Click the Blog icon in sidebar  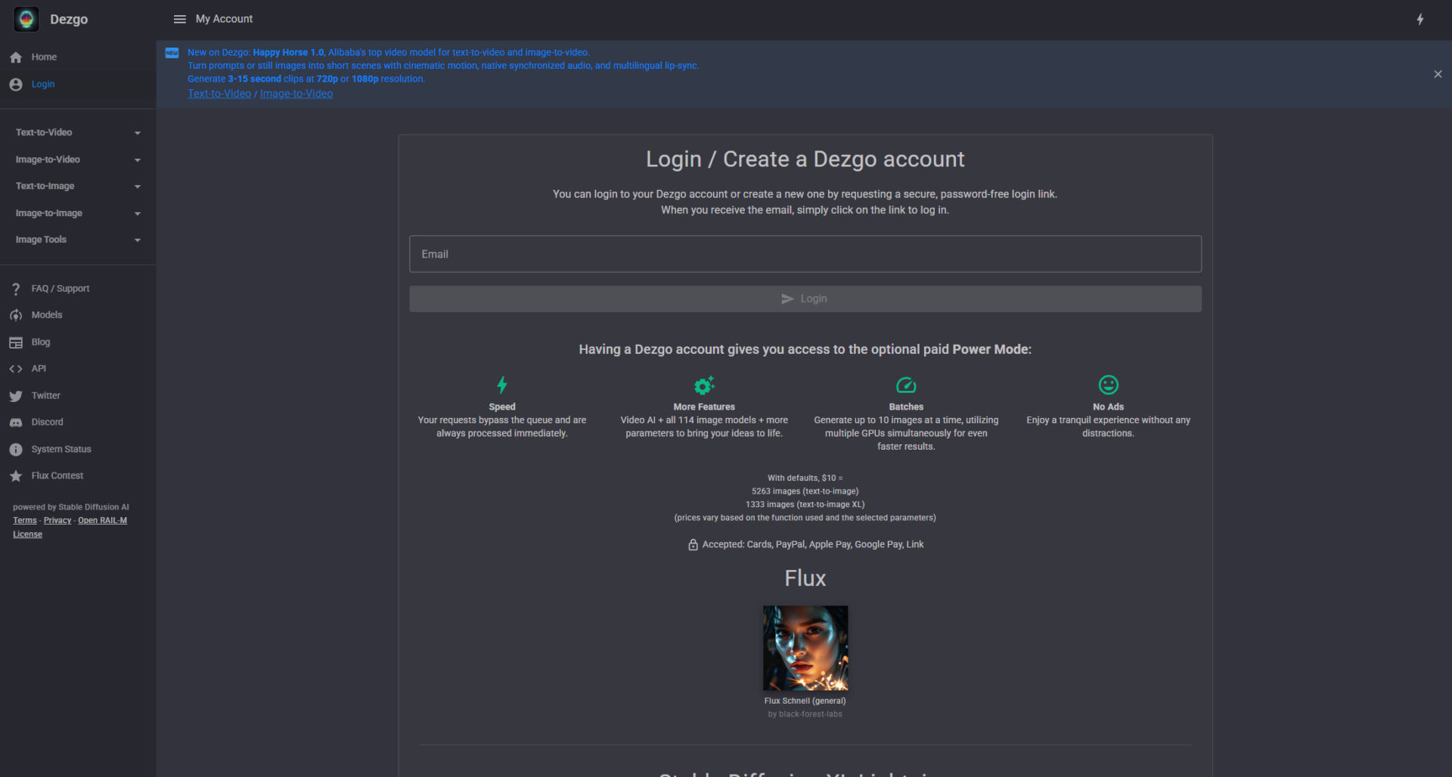tap(16, 342)
